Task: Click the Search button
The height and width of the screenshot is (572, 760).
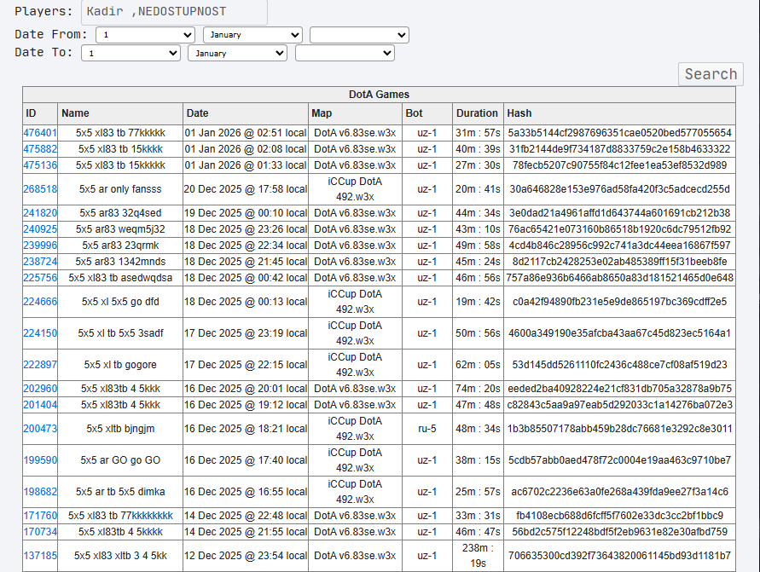Action: click(x=711, y=74)
